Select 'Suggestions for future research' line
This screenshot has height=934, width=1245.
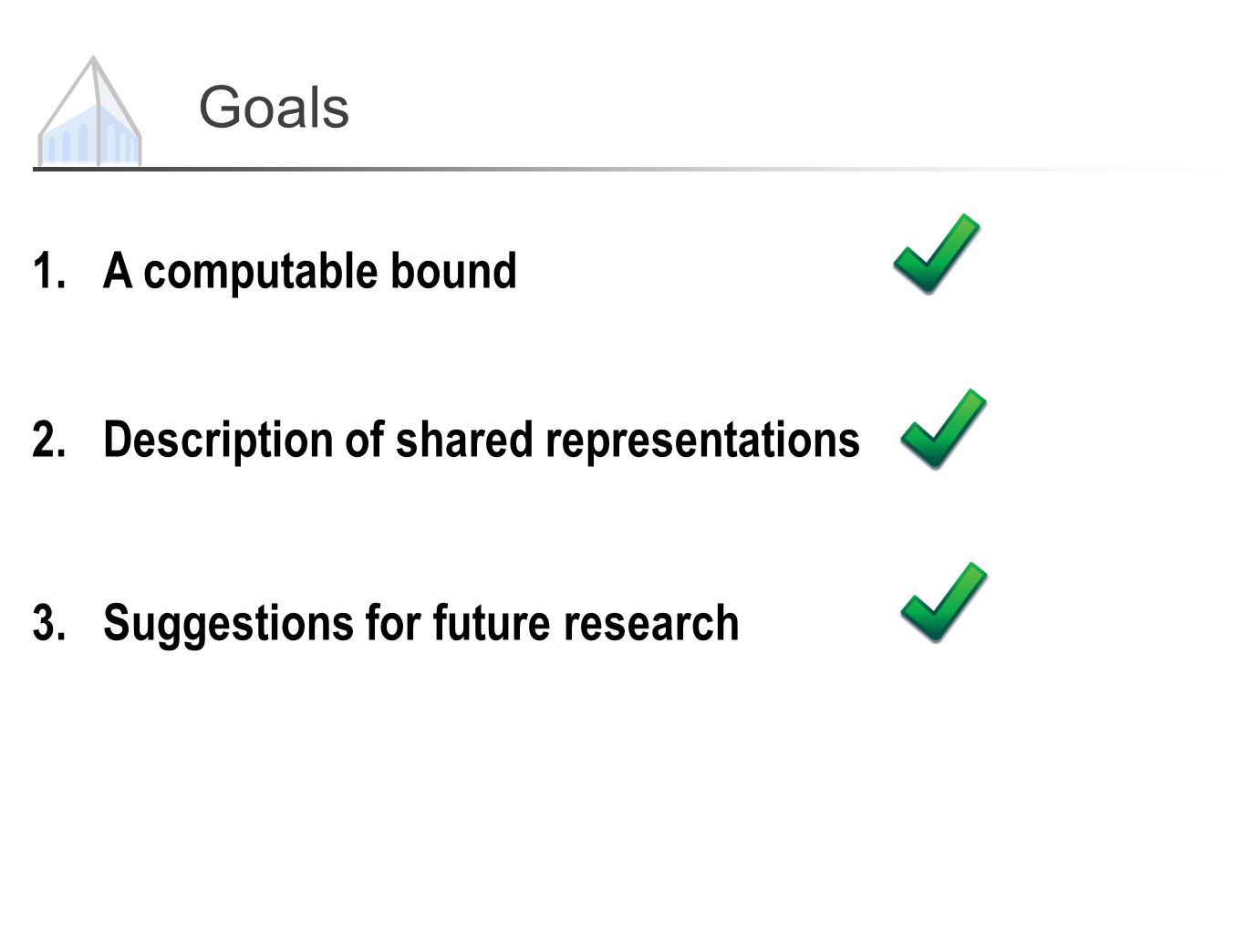(420, 623)
